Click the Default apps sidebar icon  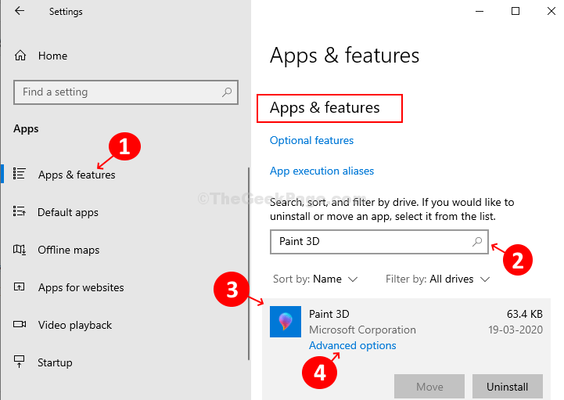tap(19, 211)
